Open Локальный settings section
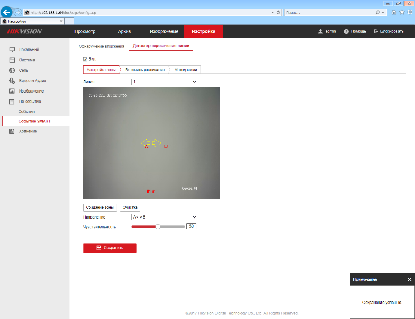This screenshot has height=319, width=415. pyautogui.click(x=29, y=49)
